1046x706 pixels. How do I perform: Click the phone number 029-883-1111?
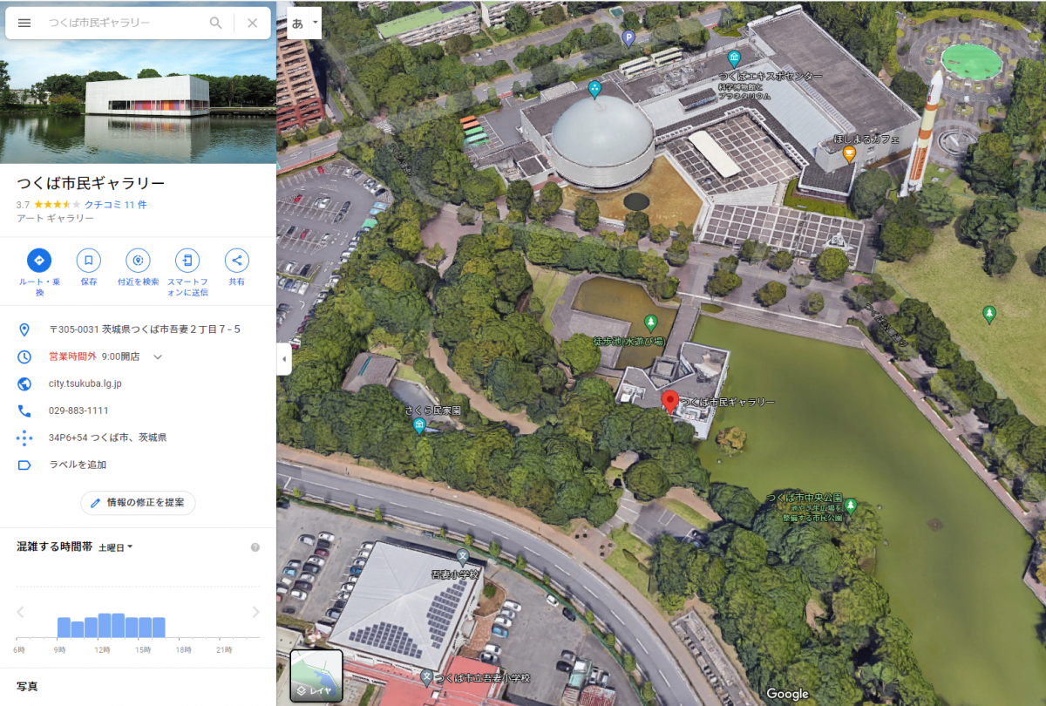(78, 411)
